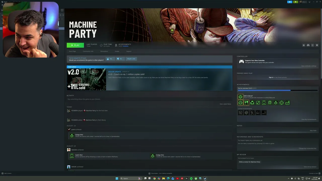Open the Windows Start menu
The width and height of the screenshot is (322, 181).
(117, 178)
